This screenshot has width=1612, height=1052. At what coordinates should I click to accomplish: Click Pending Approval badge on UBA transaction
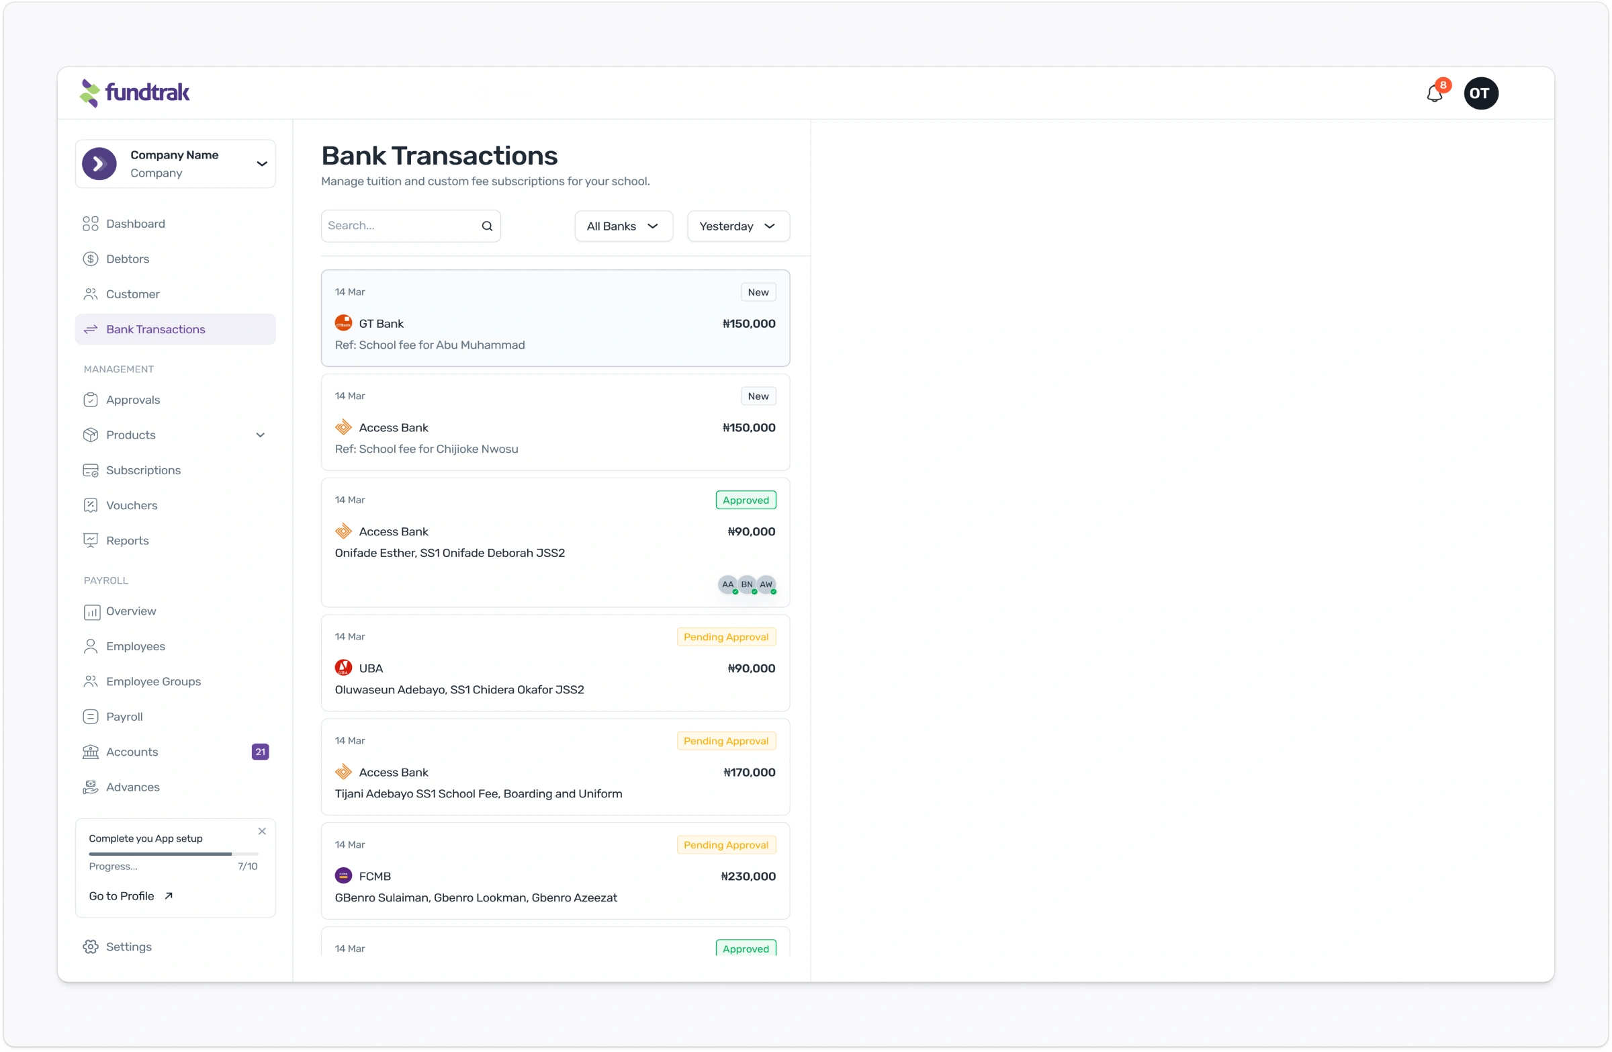click(726, 638)
